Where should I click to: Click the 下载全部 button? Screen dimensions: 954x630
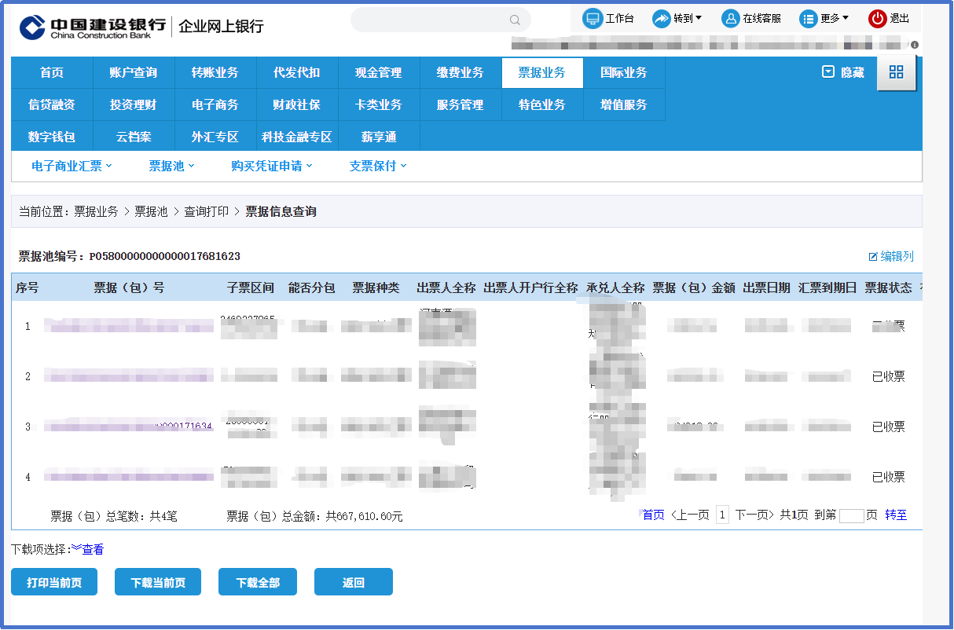point(258,582)
